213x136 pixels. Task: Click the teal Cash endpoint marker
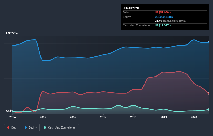pyautogui.click(x=209, y=109)
